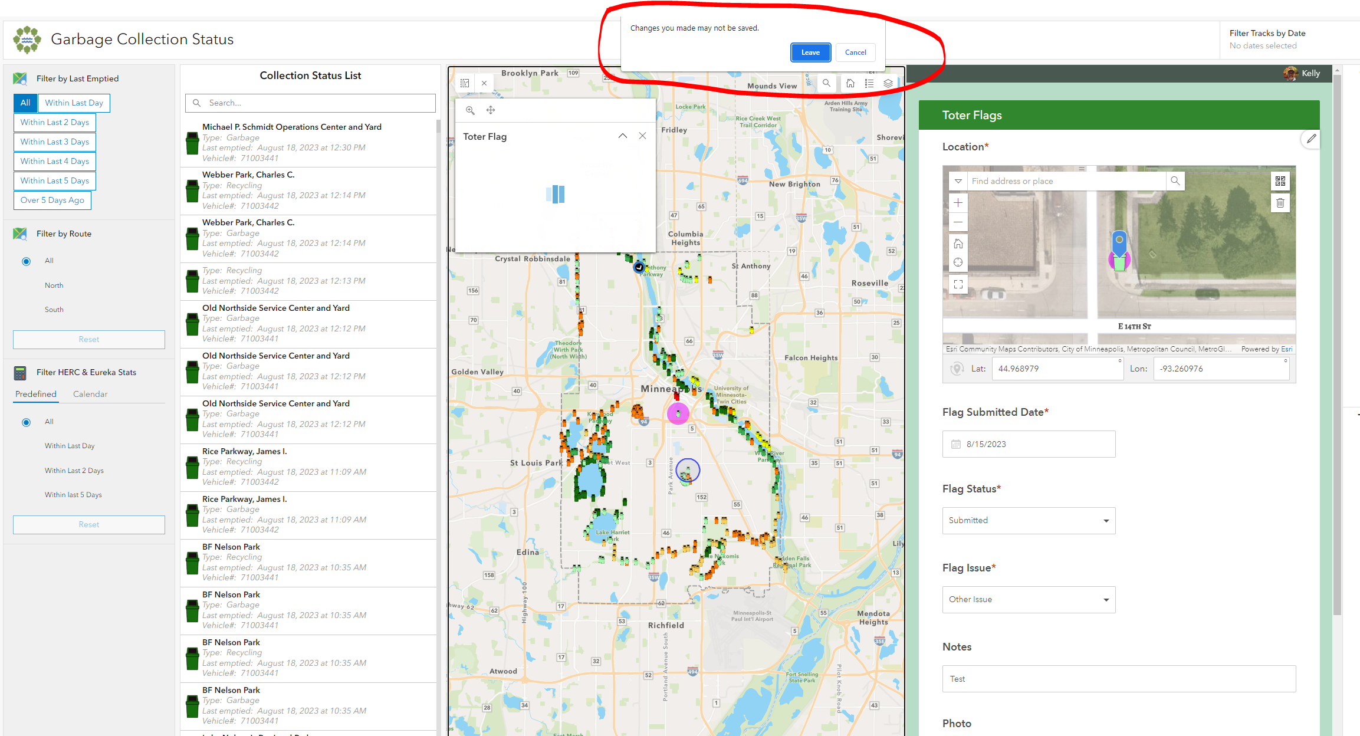The width and height of the screenshot is (1360, 736).
Task: Reset the Filter by Route section
Action: point(88,339)
